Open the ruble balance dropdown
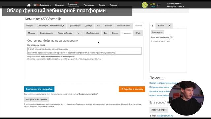Image resolution: width=211 pixels, height=119 pixels. pos(158,5)
